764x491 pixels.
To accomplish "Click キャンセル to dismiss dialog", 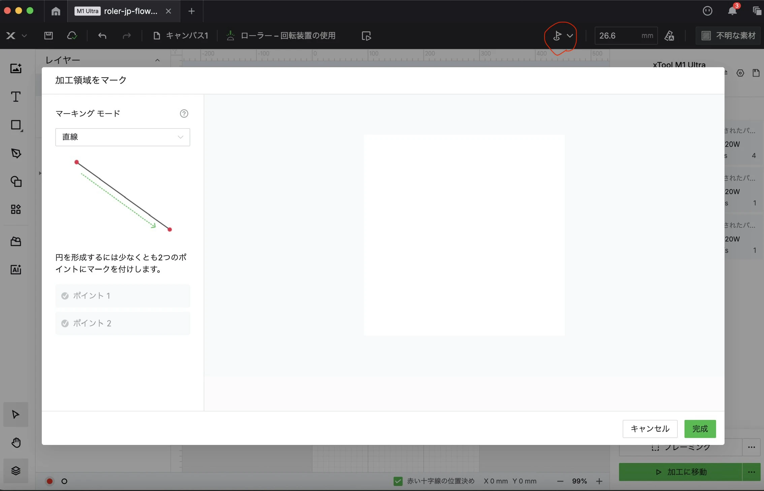I will [x=650, y=429].
